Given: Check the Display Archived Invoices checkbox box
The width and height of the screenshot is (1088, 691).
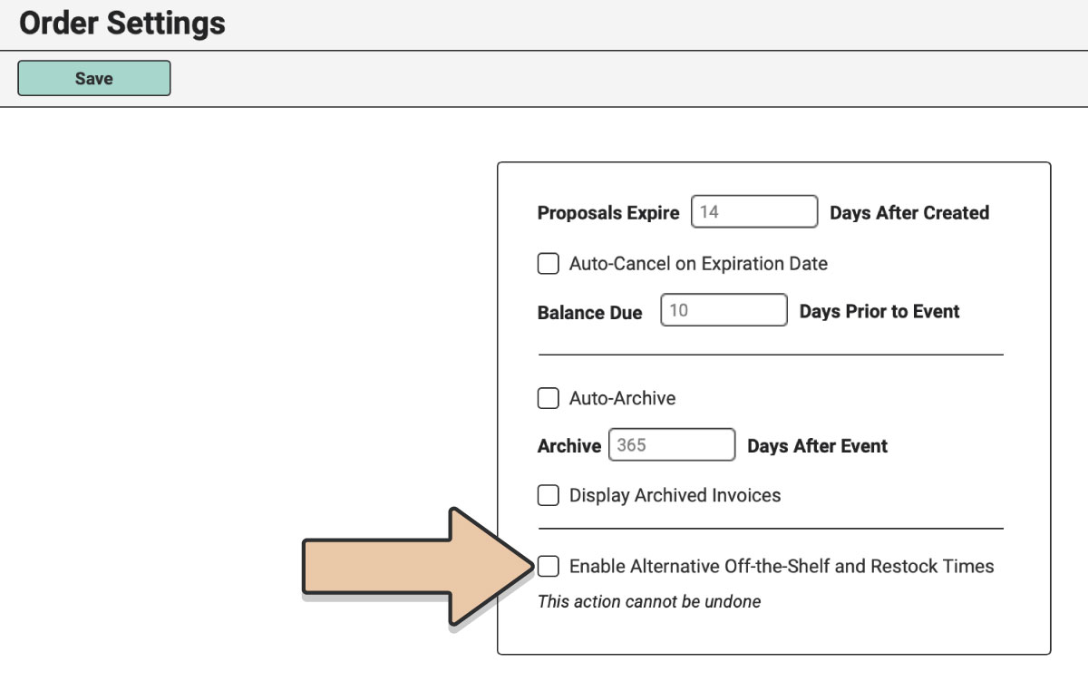Looking at the screenshot, I should [x=548, y=495].
